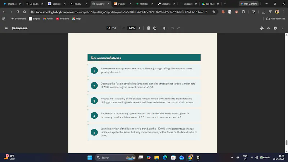288x162 pixels.
Task: Click recommendation number 1 circle badge
Action: pos(94,71)
